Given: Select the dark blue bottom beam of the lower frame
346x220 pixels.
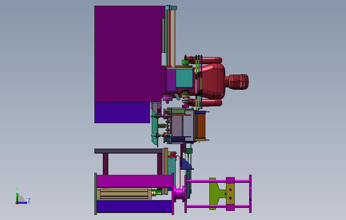Looking at the screenshot, I should [134, 206].
